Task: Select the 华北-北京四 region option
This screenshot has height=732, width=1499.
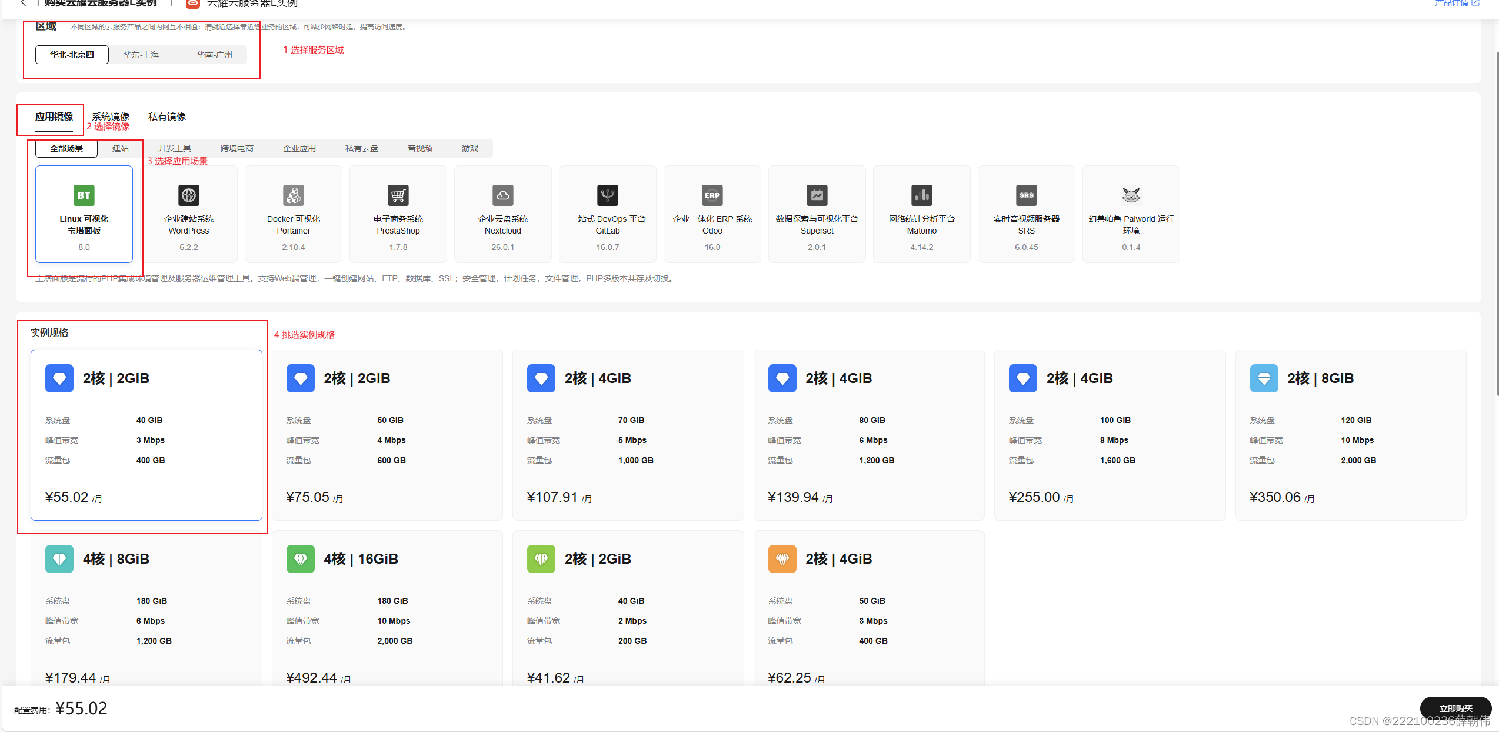Action: click(x=72, y=55)
